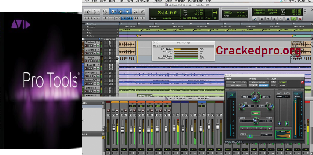This screenshot has height=155, width=313.
Task: Open the Nudge value dropdown arrow
Action: pyautogui.click(x=246, y=15)
